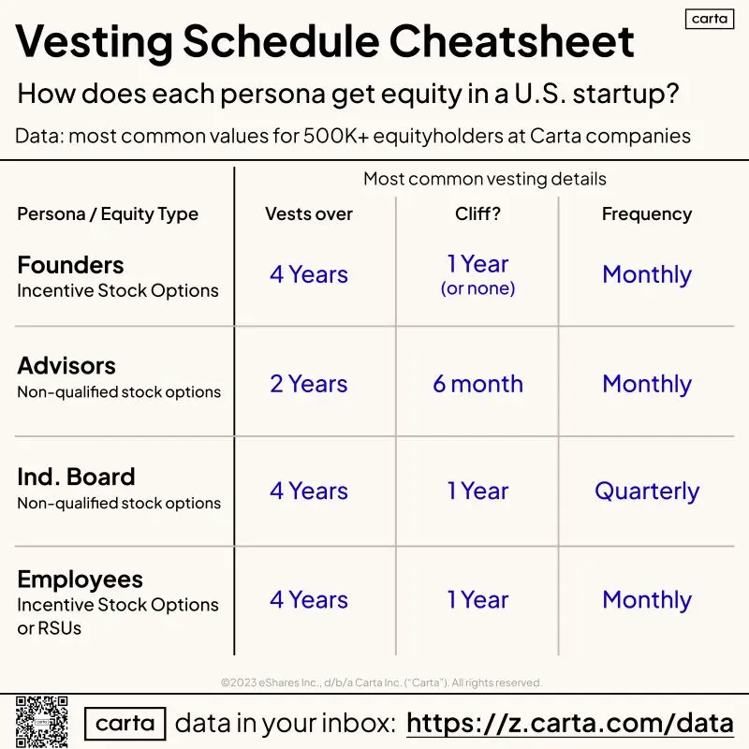Click the Vesting Schedule Cheatsheet title
This screenshot has width=749, height=749.
[x=325, y=42]
